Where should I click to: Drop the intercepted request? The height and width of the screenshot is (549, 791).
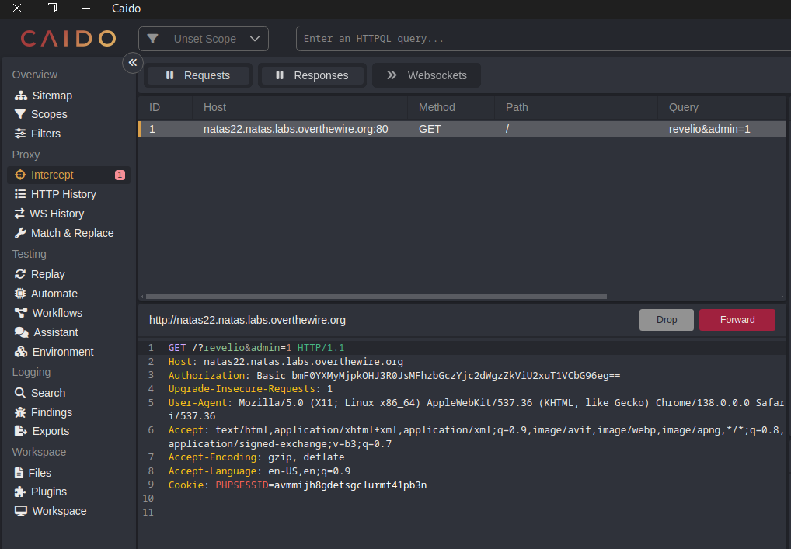tap(666, 320)
